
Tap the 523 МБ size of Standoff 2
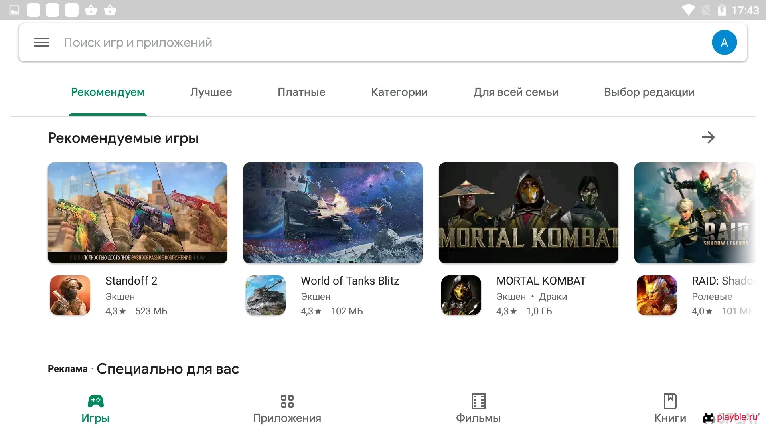[151, 311]
